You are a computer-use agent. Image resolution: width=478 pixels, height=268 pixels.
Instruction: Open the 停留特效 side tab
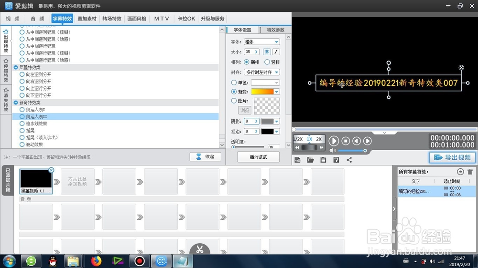[6, 71]
